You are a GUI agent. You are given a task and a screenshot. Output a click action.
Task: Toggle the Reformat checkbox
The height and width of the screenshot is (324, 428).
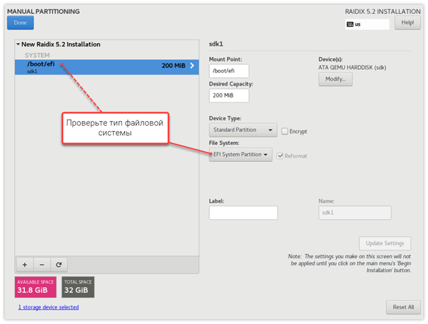[x=280, y=156]
